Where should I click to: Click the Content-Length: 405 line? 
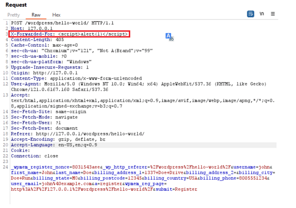tap(37, 39)
